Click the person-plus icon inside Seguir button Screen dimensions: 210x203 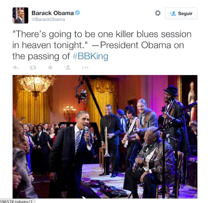[173, 13]
